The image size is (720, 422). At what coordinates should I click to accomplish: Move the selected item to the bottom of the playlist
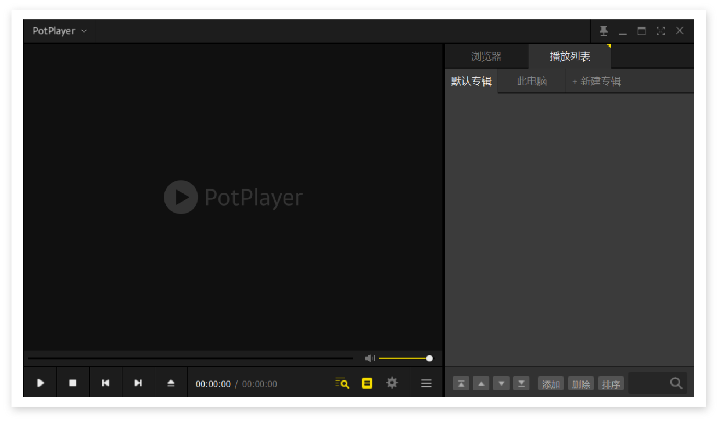(522, 383)
